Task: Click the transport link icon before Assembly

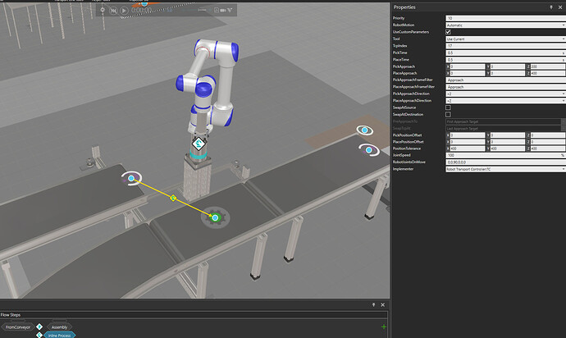Action: click(x=39, y=327)
